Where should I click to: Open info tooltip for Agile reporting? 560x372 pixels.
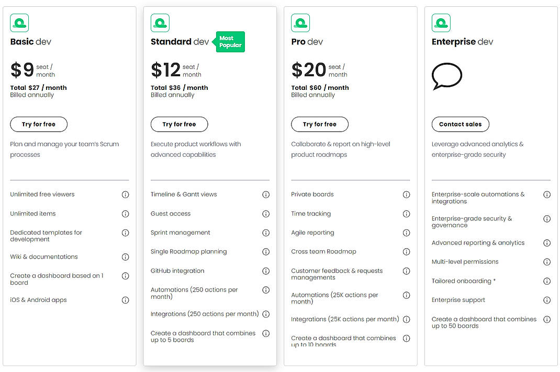tap(407, 233)
